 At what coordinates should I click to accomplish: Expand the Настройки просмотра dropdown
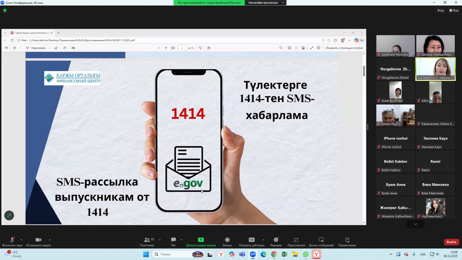(265, 3)
